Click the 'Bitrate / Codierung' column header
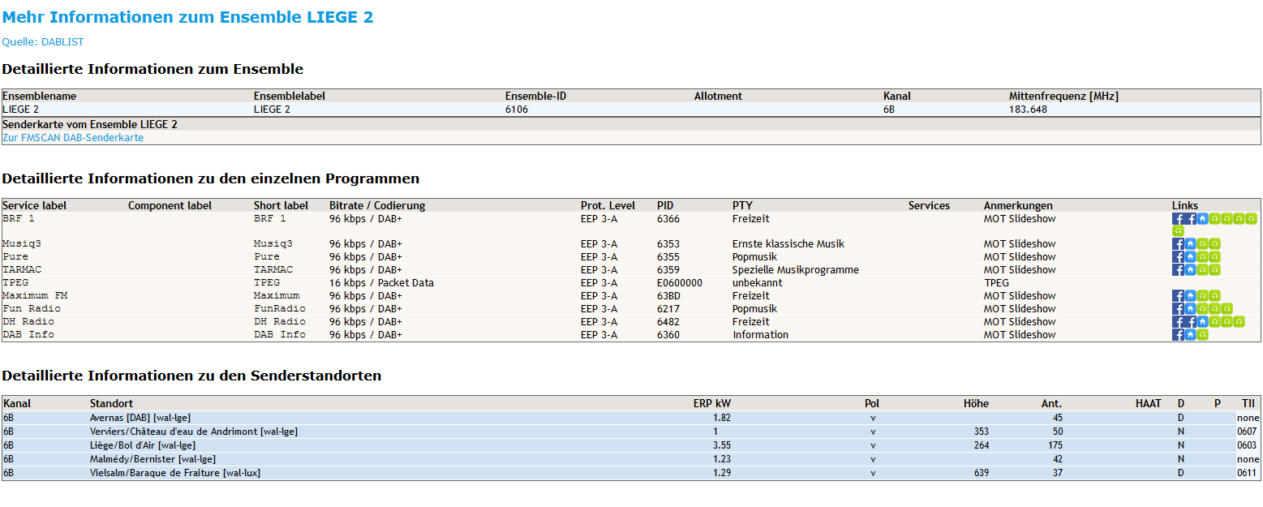Screen dimensions: 1263x507 point(377,206)
